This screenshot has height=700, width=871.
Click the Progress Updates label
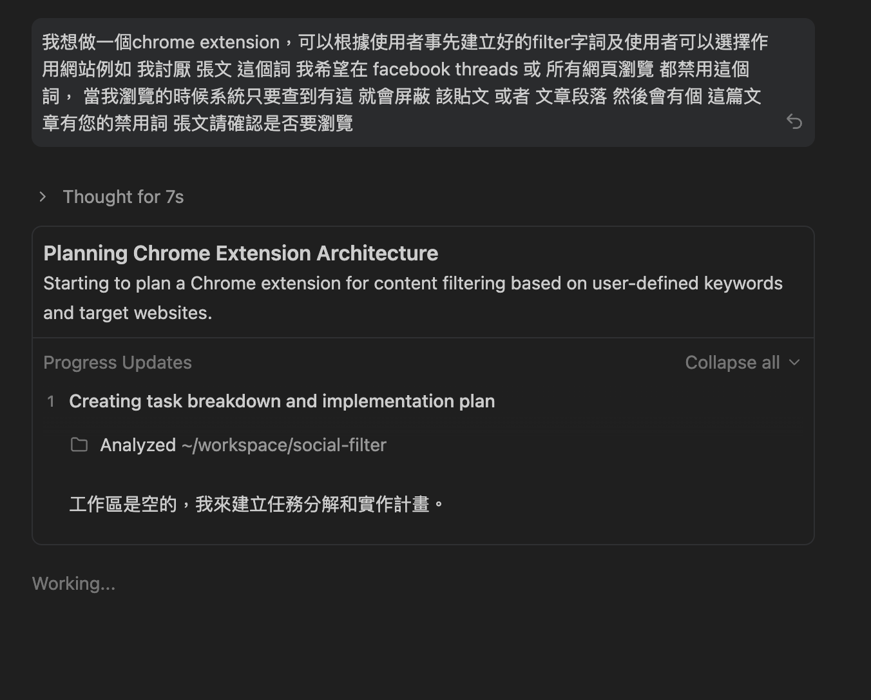(117, 362)
